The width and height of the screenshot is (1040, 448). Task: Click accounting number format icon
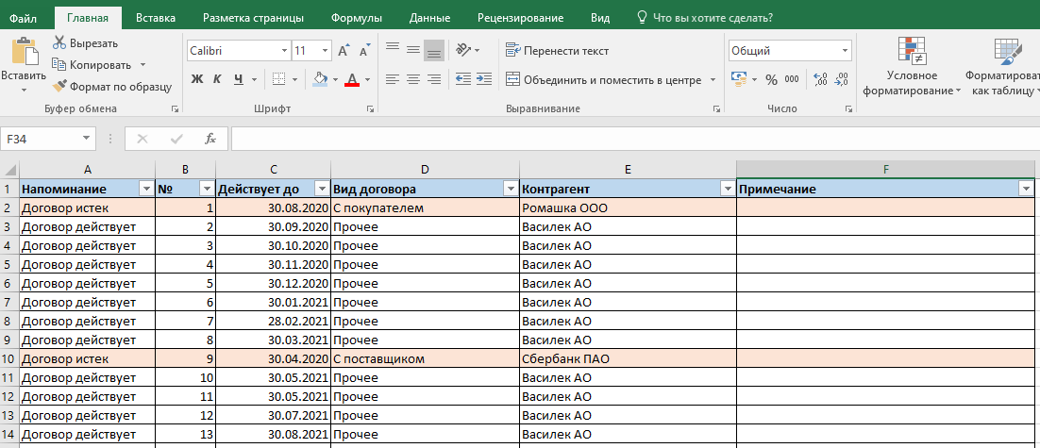pos(739,79)
